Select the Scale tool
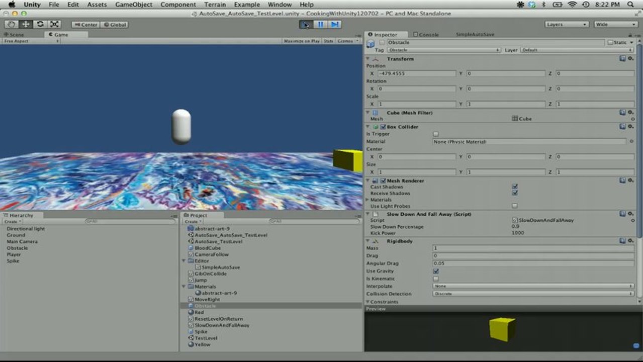643x362 pixels. point(54,24)
